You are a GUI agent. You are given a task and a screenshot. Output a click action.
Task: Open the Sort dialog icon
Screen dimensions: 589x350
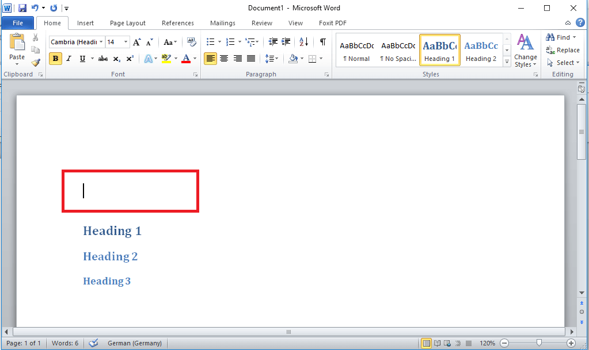point(303,41)
